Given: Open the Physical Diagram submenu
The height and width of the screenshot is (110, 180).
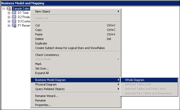Looking at the screenshot, I should click(46, 84).
